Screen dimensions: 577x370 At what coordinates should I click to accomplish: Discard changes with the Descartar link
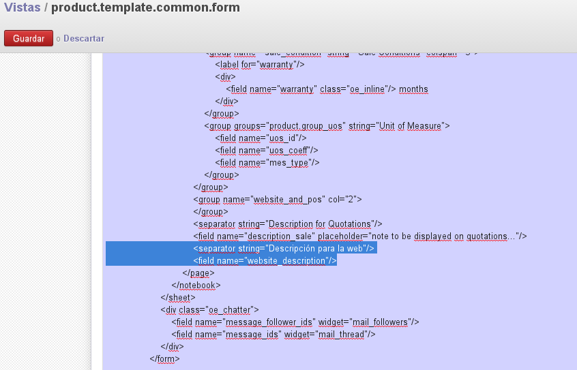tap(83, 39)
